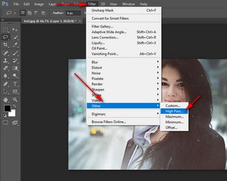Expand the Blur submenu

[x=124, y=62]
